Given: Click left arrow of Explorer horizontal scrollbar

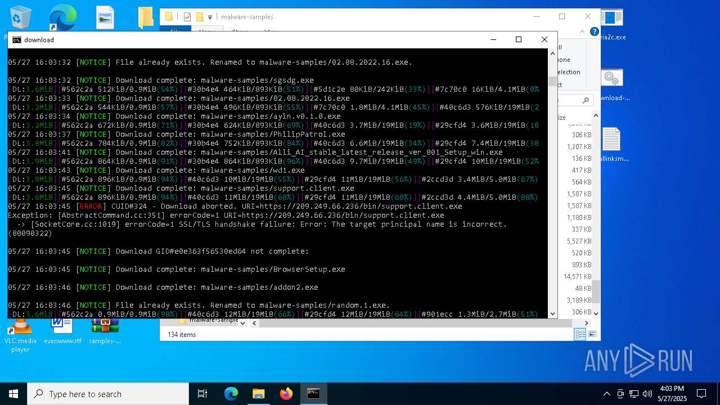Looking at the screenshot, I should click(x=254, y=323).
